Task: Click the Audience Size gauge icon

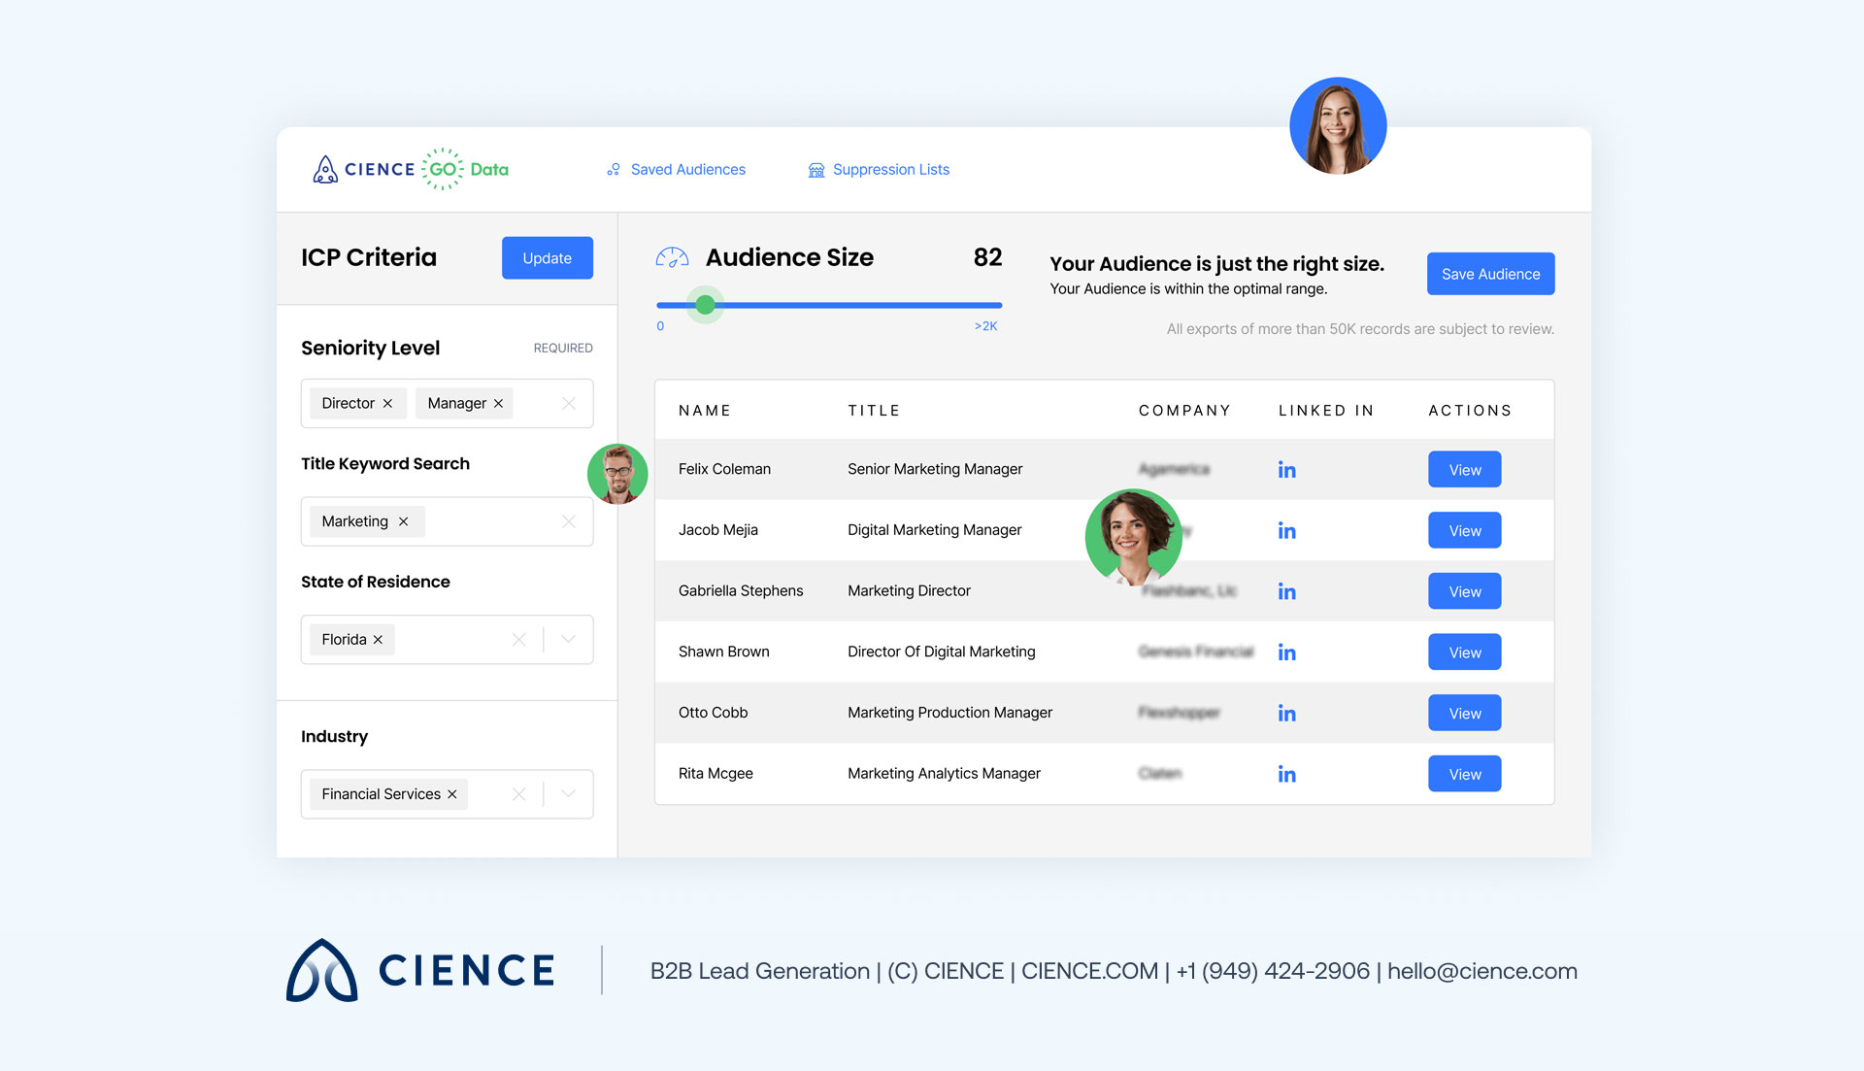Action: (671, 257)
